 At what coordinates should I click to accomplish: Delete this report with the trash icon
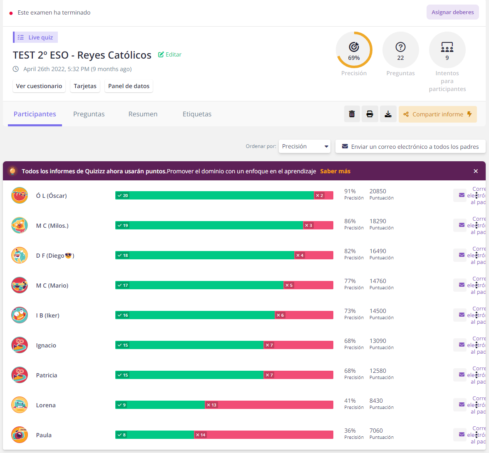(352, 114)
